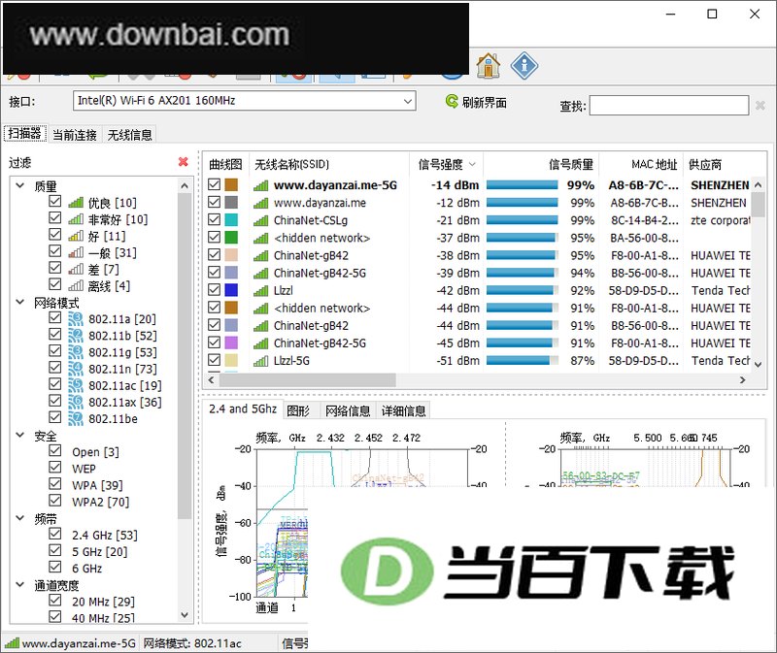Open the 图形 tab
This screenshot has height=653, width=777.
[299, 410]
